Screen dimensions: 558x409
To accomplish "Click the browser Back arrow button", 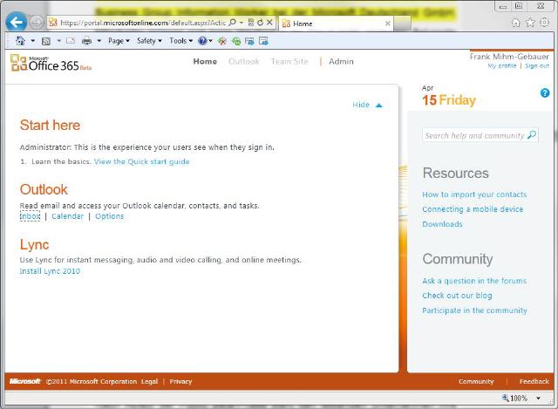I will point(15,22).
